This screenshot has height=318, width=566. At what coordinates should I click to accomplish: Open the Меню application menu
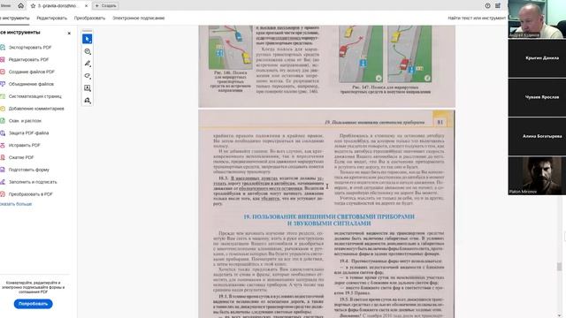[5, 5]
